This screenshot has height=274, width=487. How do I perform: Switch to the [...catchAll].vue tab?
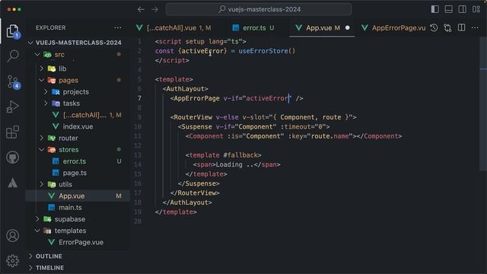point(174,28)
